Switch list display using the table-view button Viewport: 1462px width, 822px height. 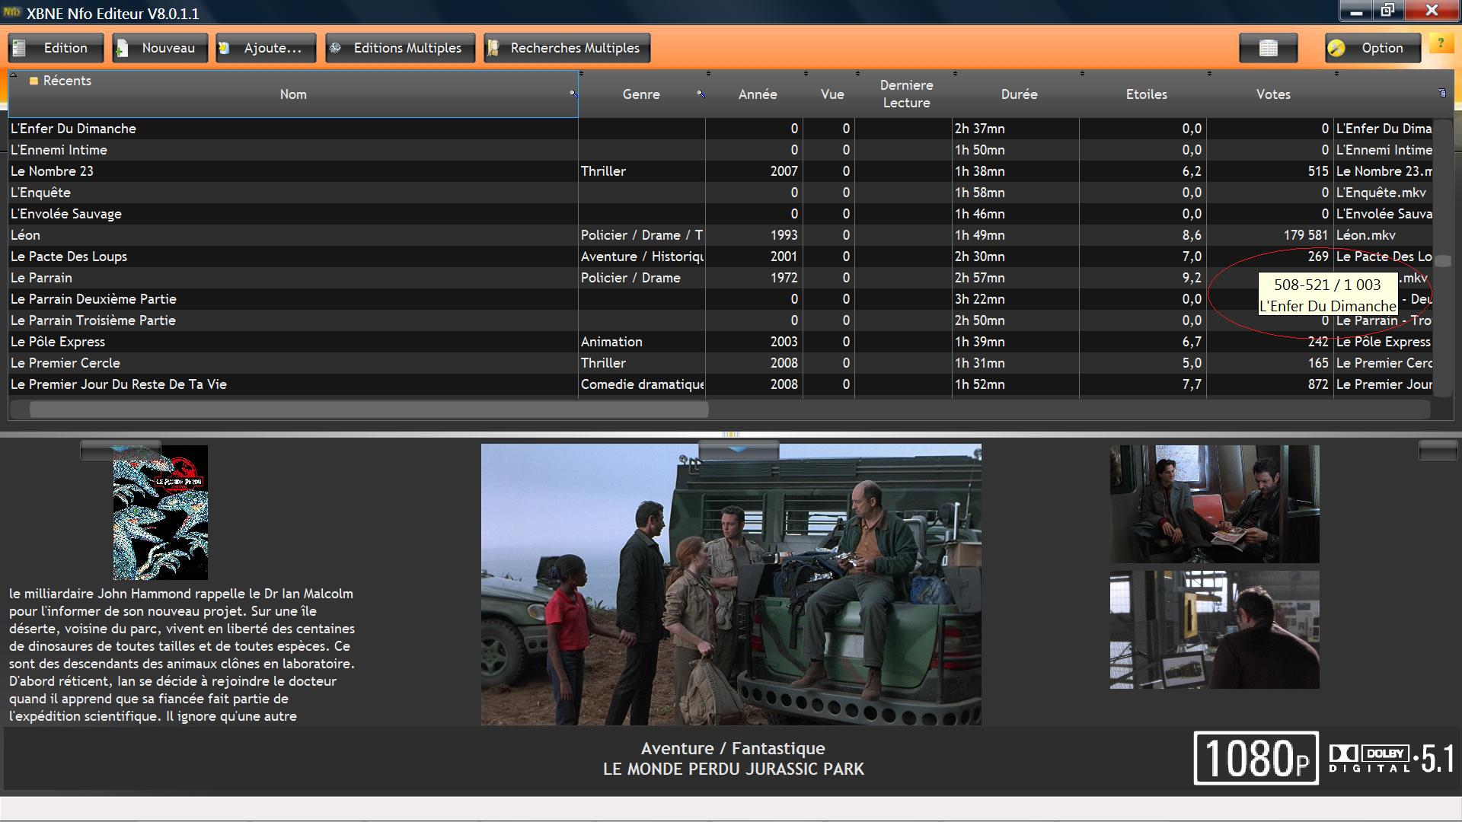1268,48
